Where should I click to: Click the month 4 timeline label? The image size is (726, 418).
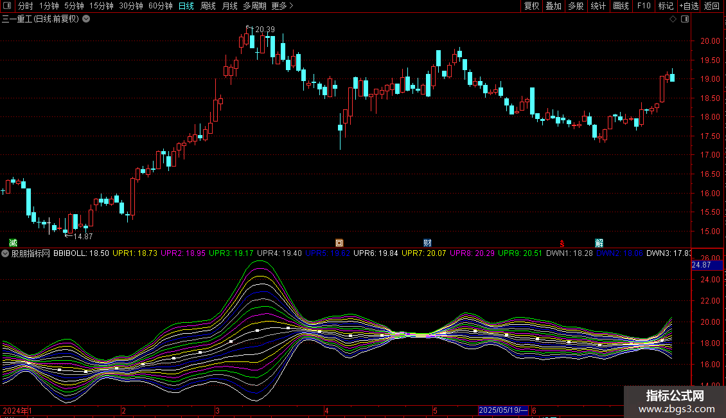326,410
